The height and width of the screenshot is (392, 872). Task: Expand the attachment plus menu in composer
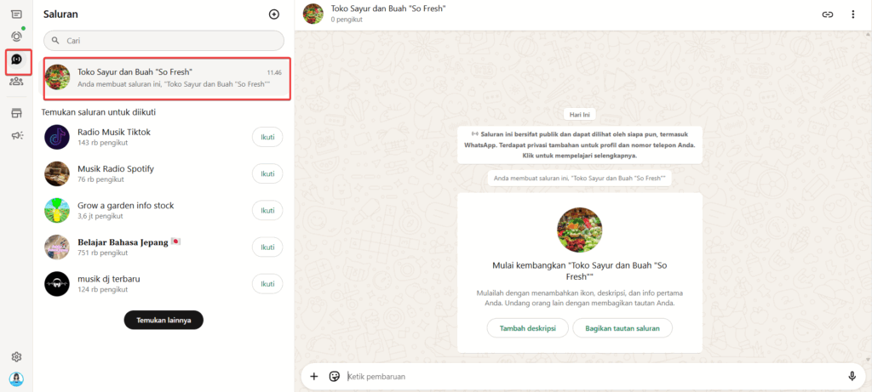[x=313, y=376]
